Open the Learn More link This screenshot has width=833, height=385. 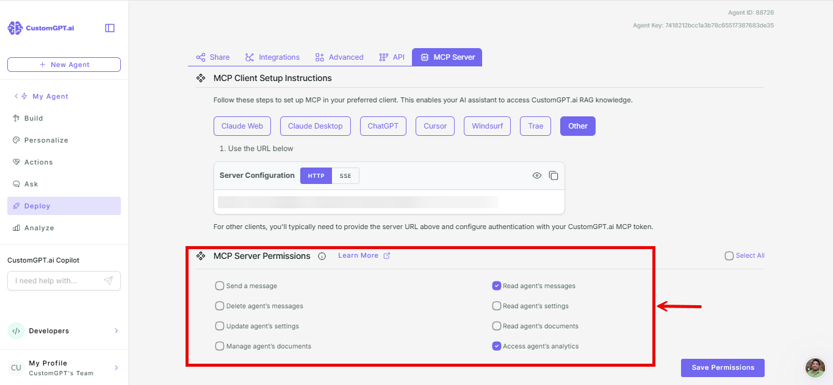(358, 256)
